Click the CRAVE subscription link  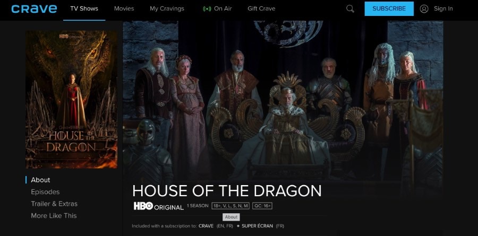point(206,226)
